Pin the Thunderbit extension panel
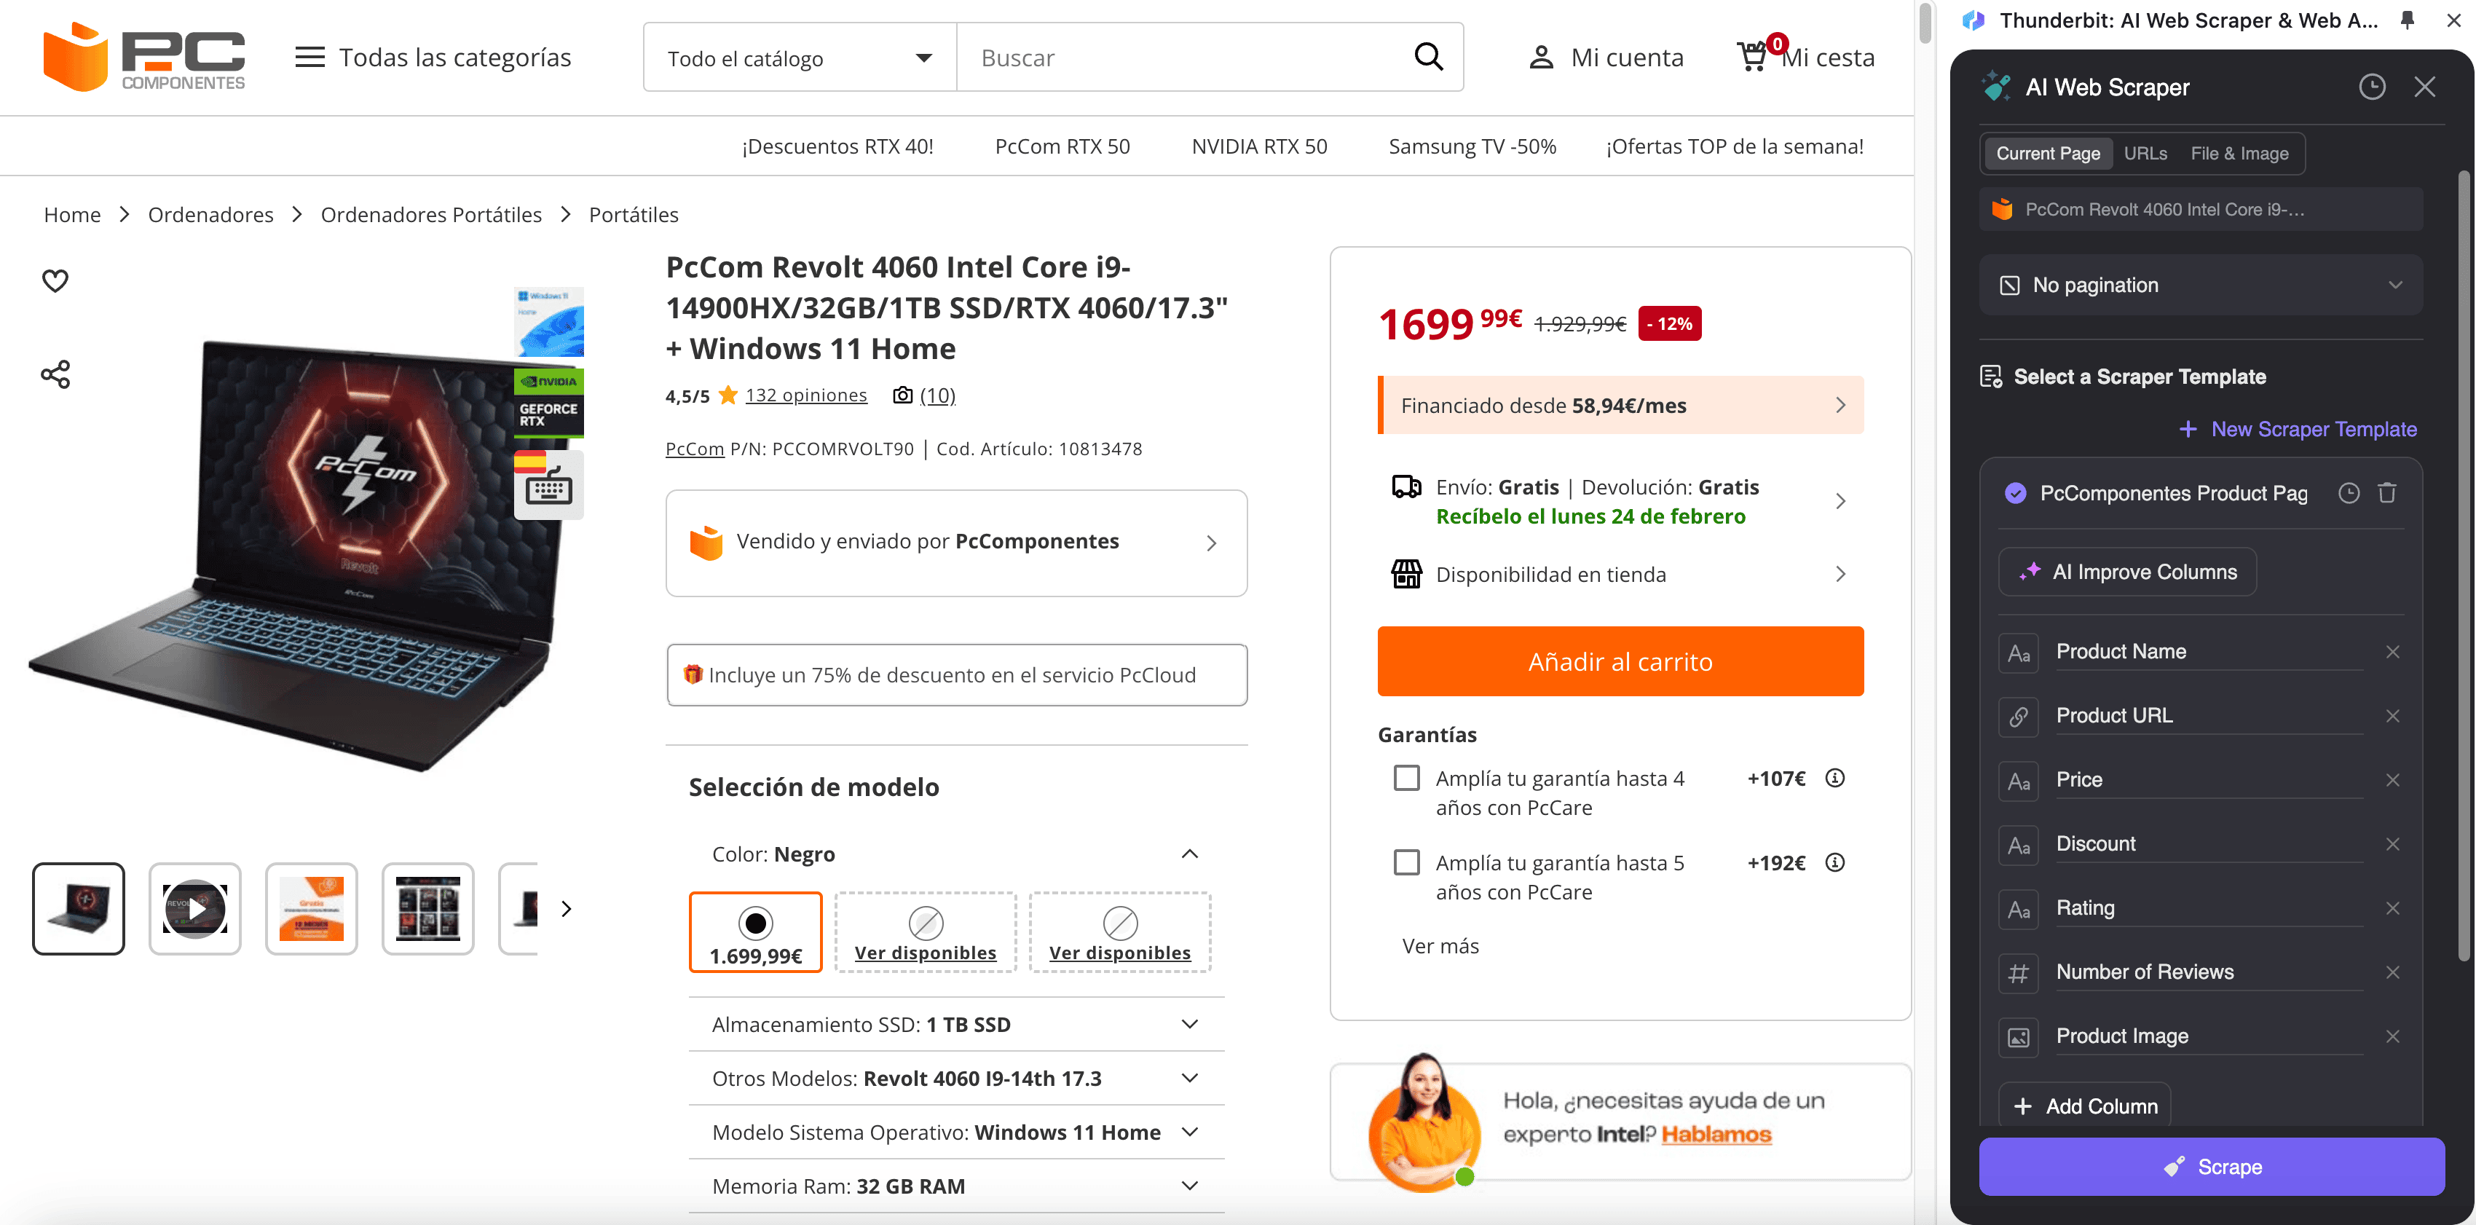 [2407, 20]
